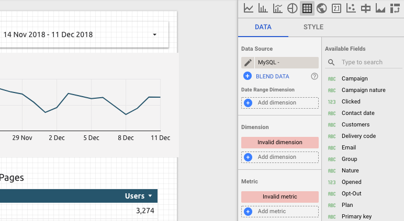Switch to the STYLE tab

point(313,27)
